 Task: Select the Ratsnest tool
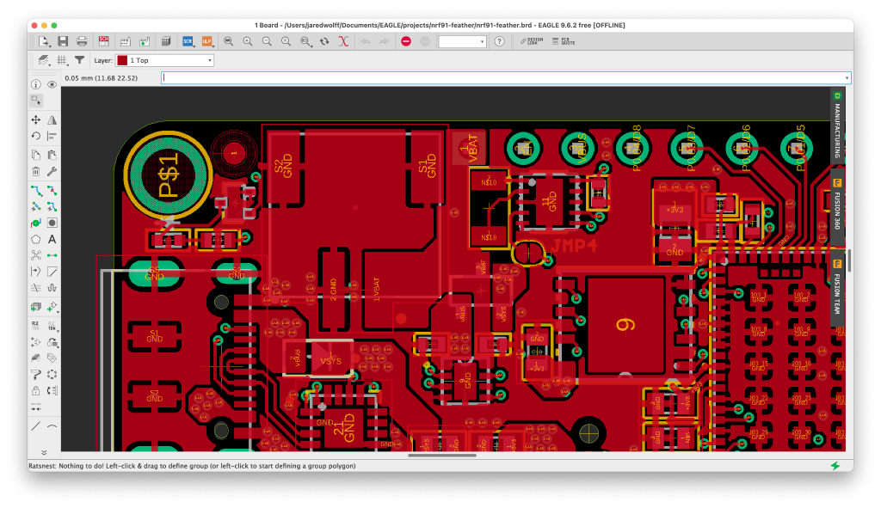[x=36, y=255]
